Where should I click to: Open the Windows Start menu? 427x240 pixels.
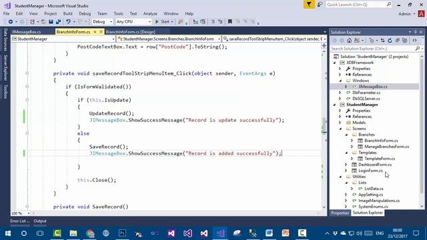click(x=7, y=233)
